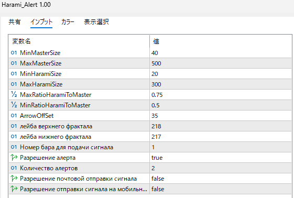Image resolution: width=294 pixels, height=198 pixels.
Task: Click the fraction icon beside MaxRatioHaramiToMaster
Action: pos(14,95)
